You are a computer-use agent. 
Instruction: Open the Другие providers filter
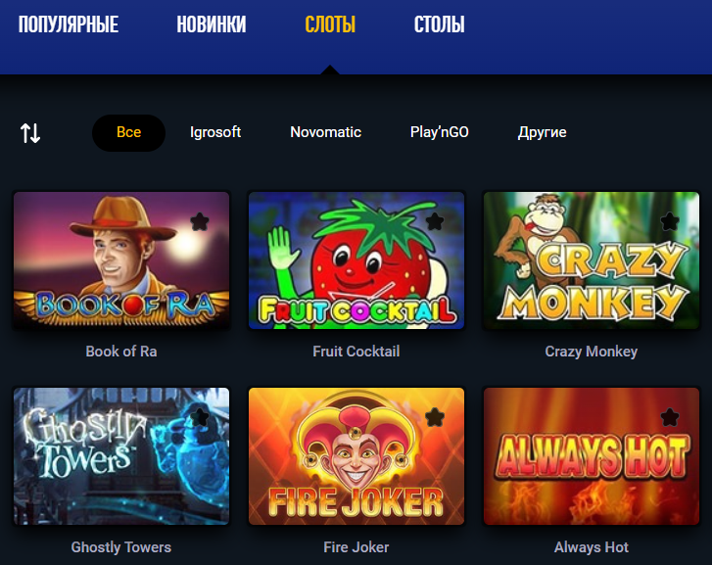click(x=543, y=132)
